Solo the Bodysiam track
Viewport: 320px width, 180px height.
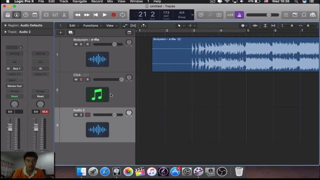click(x=81, y=44)
